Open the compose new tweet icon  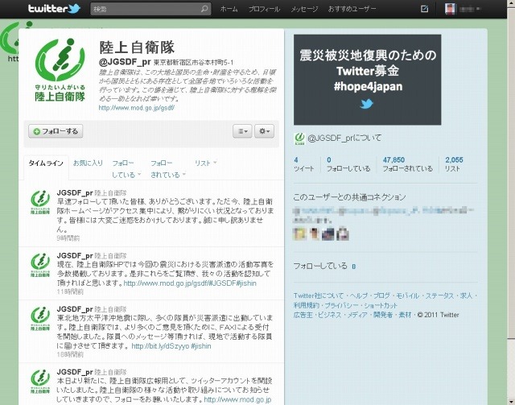[x=424, y=9]
